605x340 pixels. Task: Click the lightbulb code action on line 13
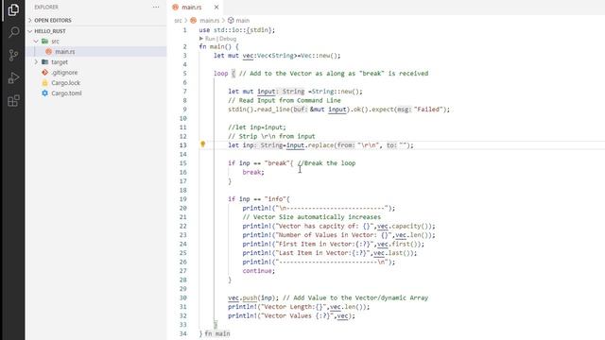tap(202, 144)
